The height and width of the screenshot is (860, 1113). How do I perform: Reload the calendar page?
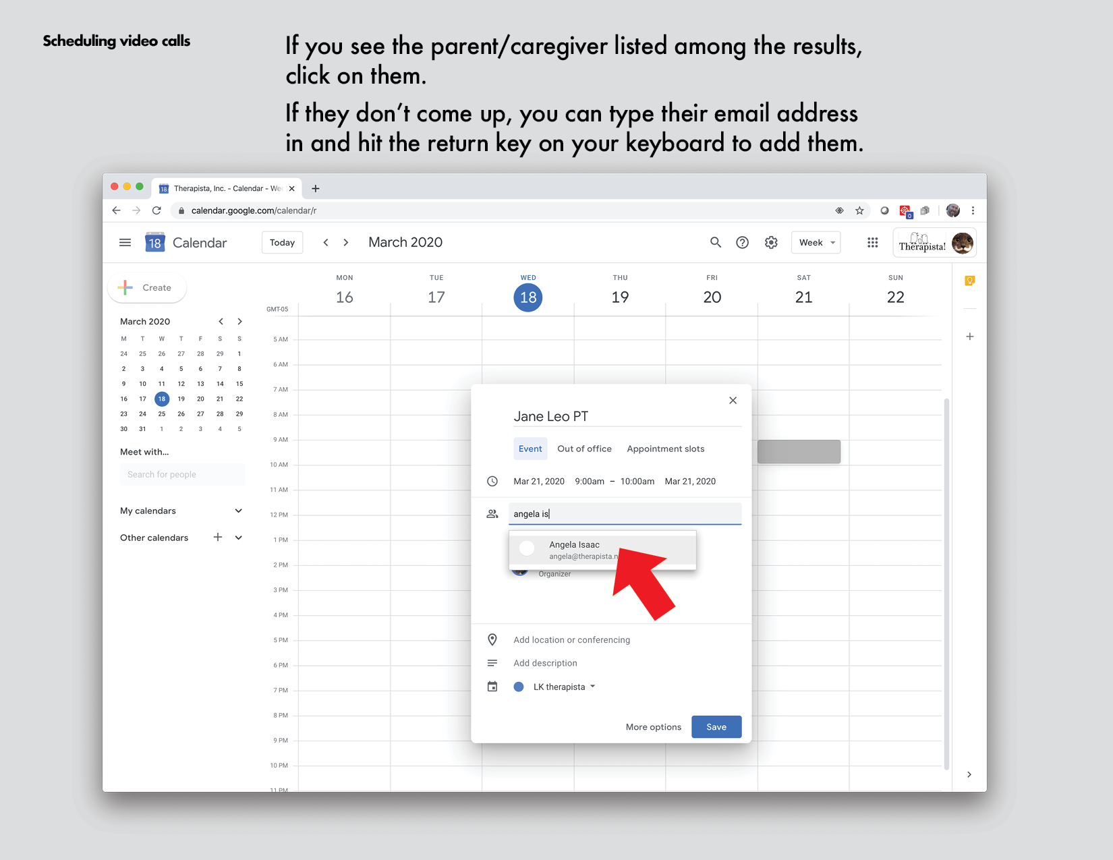click(x=156, y=210)
